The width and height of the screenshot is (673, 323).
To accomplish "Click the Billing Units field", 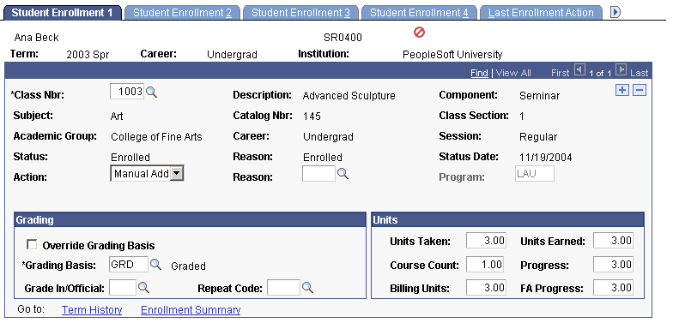I will (486, 287).
